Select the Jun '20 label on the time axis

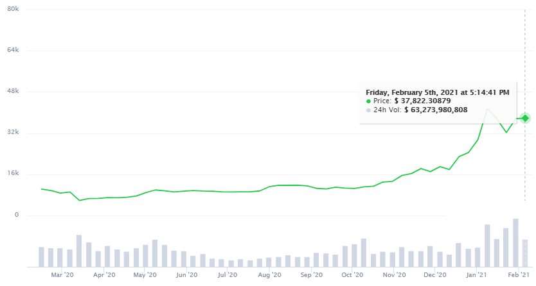point(186,274)
